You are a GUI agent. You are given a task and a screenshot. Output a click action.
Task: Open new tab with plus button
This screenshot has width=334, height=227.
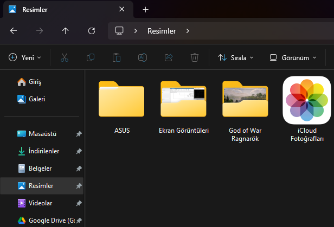click(x=145, y=10)
